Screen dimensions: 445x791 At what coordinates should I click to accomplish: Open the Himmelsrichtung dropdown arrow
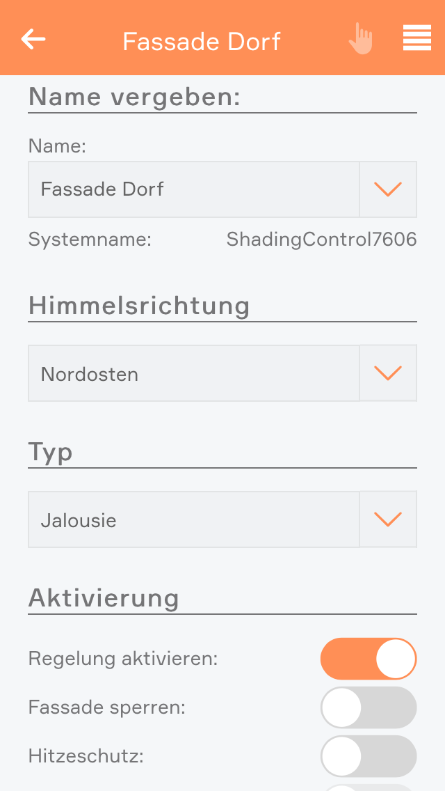click(x=388, y=373)
